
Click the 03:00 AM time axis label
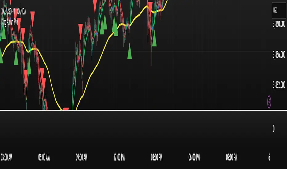coord(6,157)
